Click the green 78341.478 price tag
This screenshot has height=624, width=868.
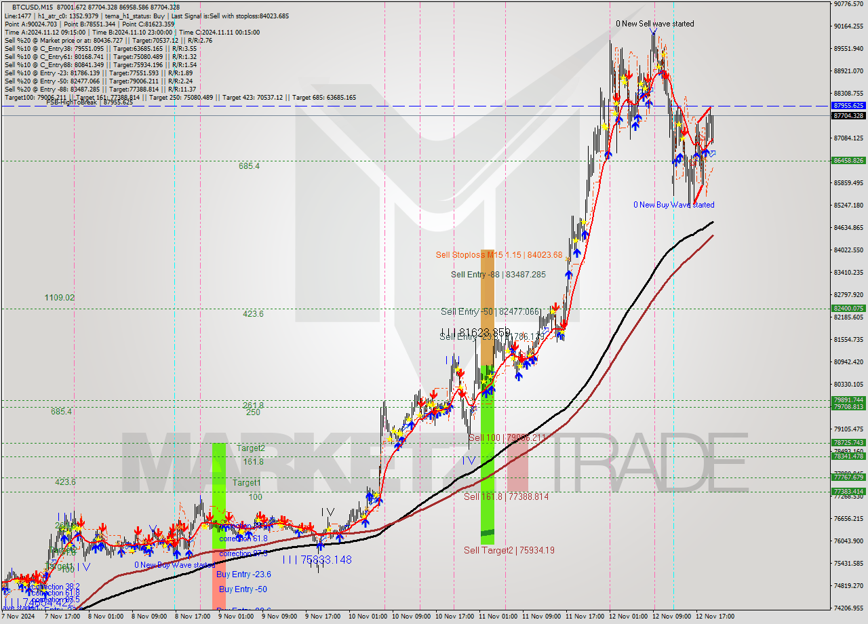(848, 456)
